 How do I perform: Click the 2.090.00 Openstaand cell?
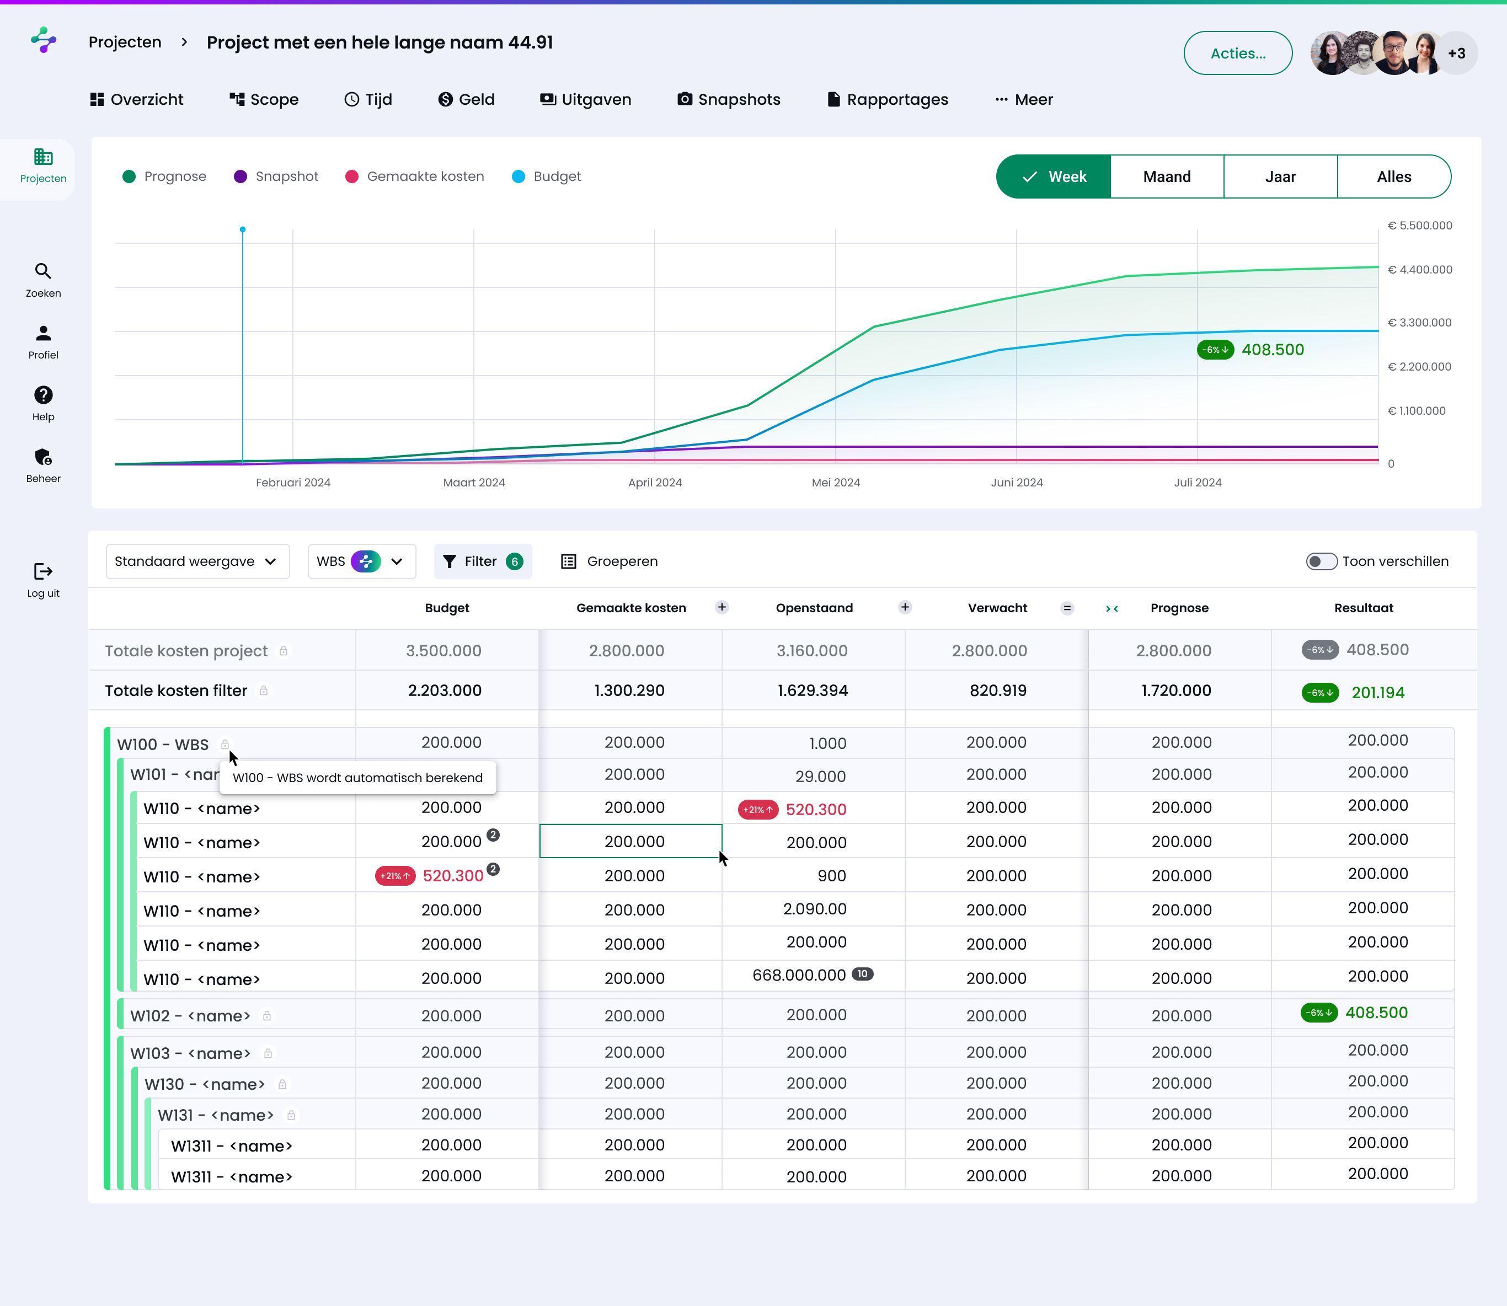(x=814, y=909)
